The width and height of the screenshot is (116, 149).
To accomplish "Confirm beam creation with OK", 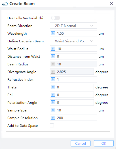I will (104, 143).
